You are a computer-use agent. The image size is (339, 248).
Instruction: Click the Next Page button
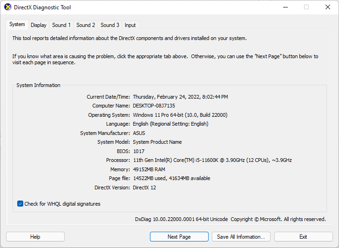coord(179,237)
